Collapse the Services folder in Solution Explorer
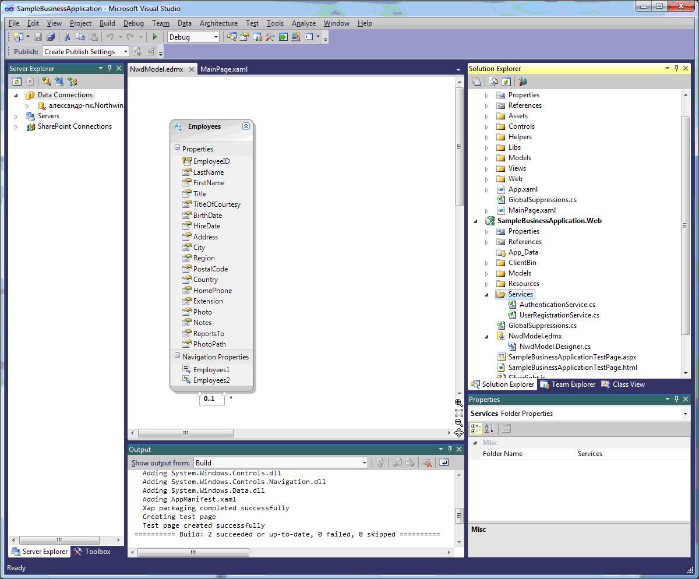699x579 pixels. coord(487,294)
